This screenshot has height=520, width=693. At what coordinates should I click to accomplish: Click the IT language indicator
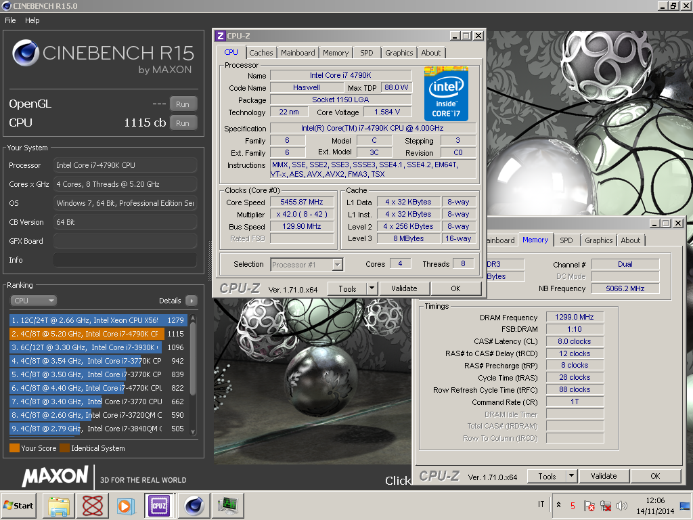tap(541, 504)
